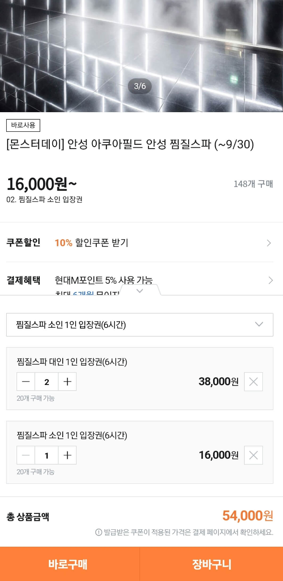The height and width of the screenshot is (581, 283).
Task: Collapse the purchase panel with down chevron
Action: point(140,290)
